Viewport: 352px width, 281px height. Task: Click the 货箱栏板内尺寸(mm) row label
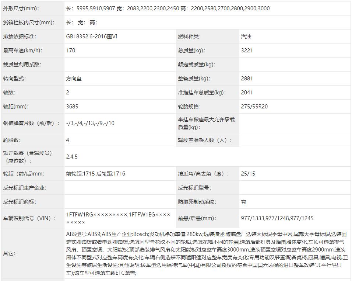(x=29, y=22)
